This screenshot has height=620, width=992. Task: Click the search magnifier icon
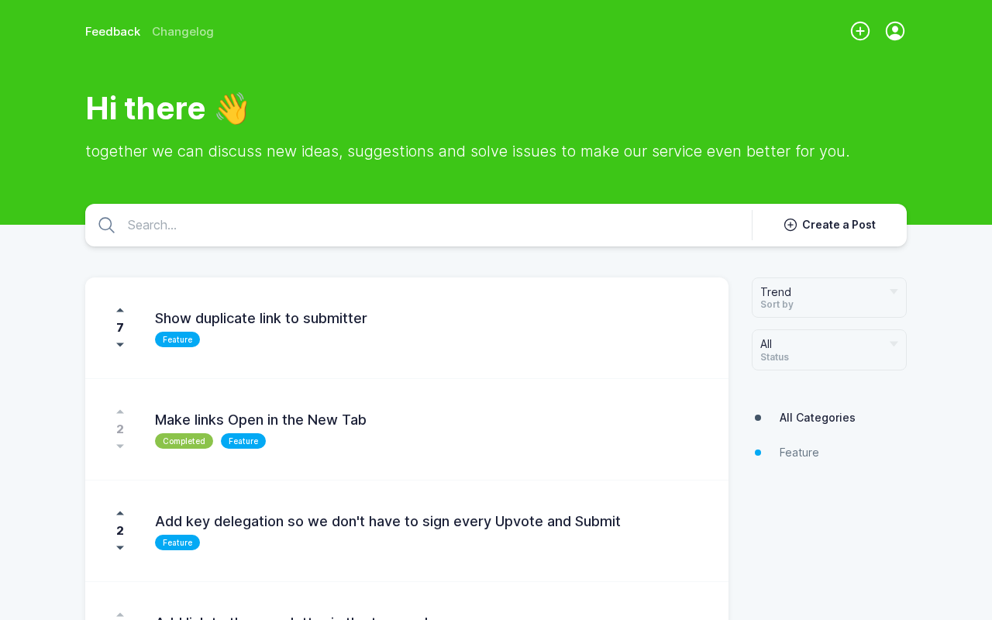(107, 226)
